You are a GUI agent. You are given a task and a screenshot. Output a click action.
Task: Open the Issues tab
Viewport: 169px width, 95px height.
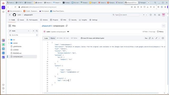click(21, 20)
